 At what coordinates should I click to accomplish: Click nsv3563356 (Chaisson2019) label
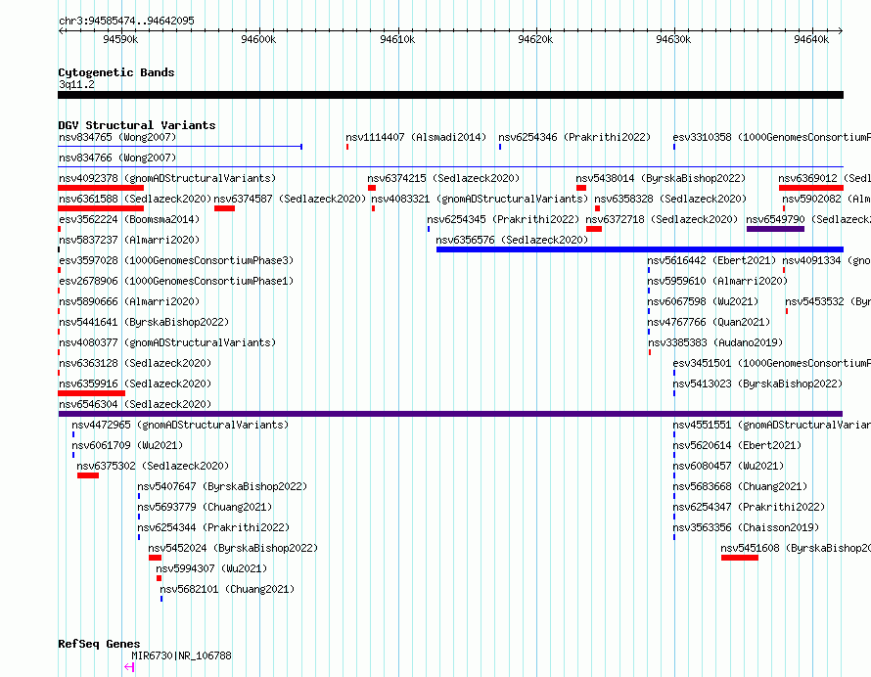(x=746, y=527)
